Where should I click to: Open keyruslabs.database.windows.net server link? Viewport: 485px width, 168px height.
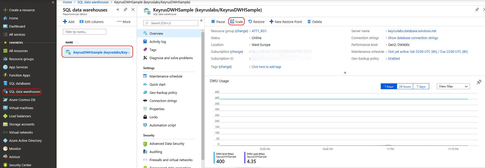[x=412, y=31]
